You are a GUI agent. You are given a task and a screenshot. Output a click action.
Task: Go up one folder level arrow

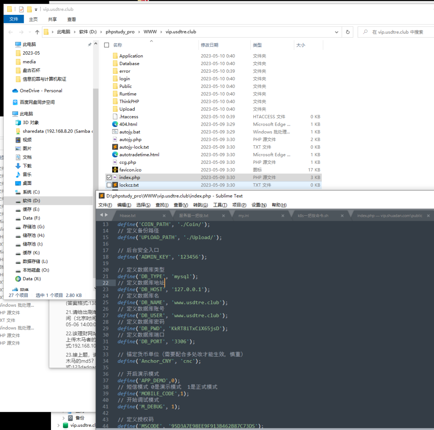(37, 32)
